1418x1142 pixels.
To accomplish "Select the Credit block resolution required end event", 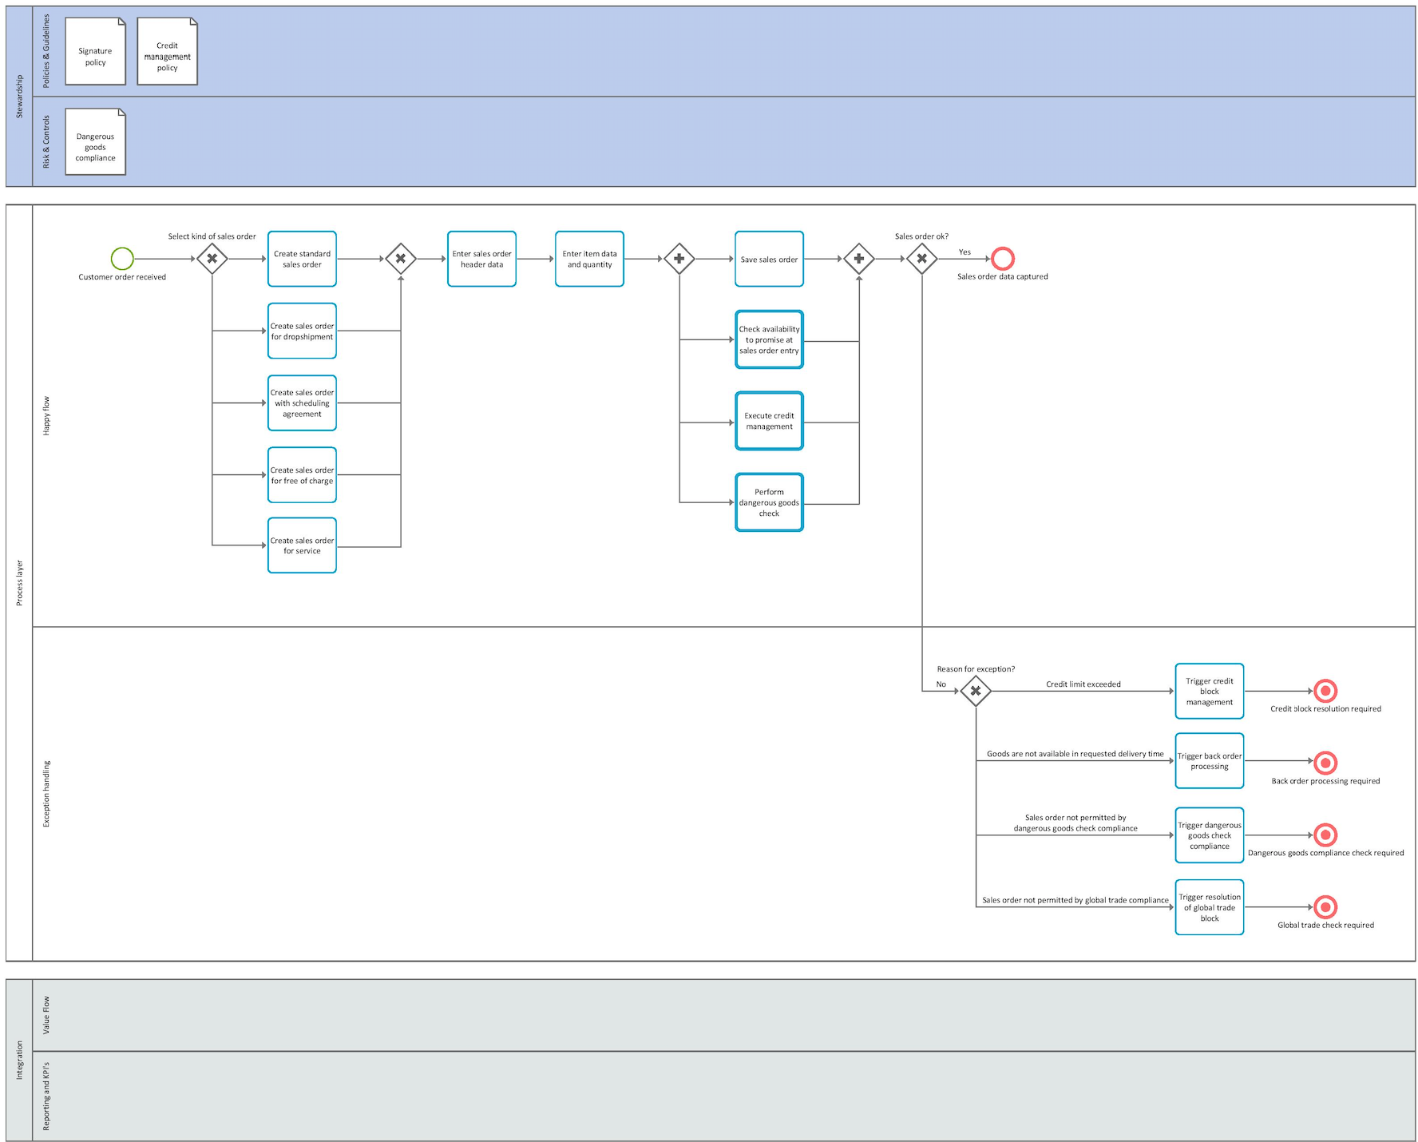I will (1325, 691).
